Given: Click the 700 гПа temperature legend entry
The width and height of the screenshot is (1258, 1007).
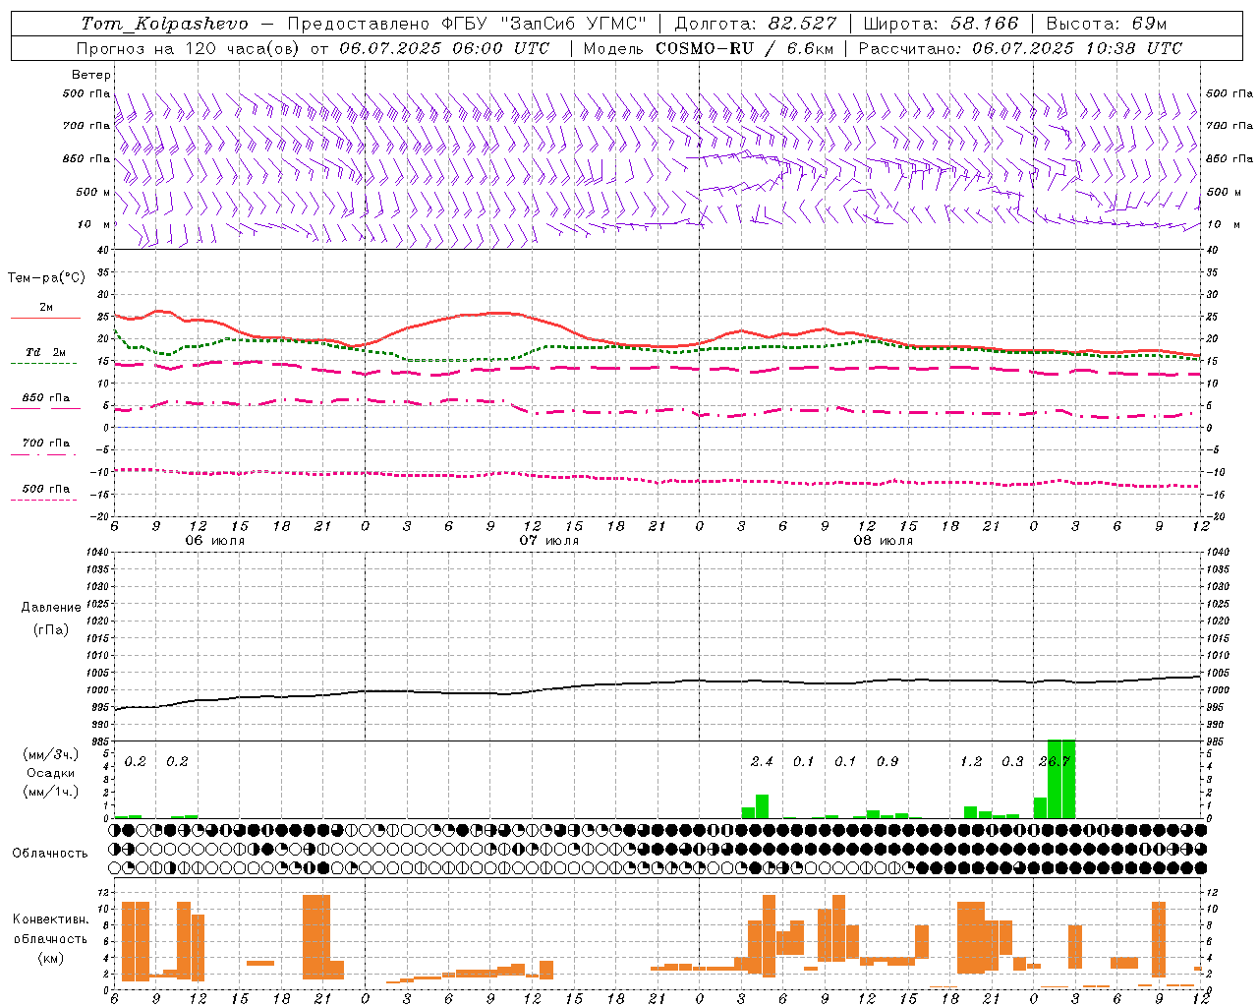Looking at the screenshot, I should tap(46, 444).
